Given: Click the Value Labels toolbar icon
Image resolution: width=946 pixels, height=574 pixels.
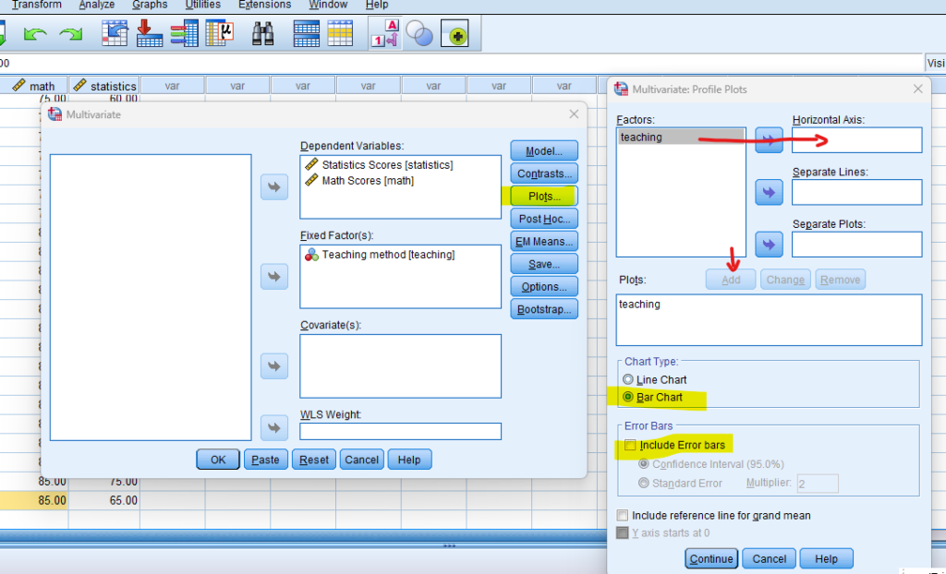Looking at the screenshot, I should click(384, 34).
